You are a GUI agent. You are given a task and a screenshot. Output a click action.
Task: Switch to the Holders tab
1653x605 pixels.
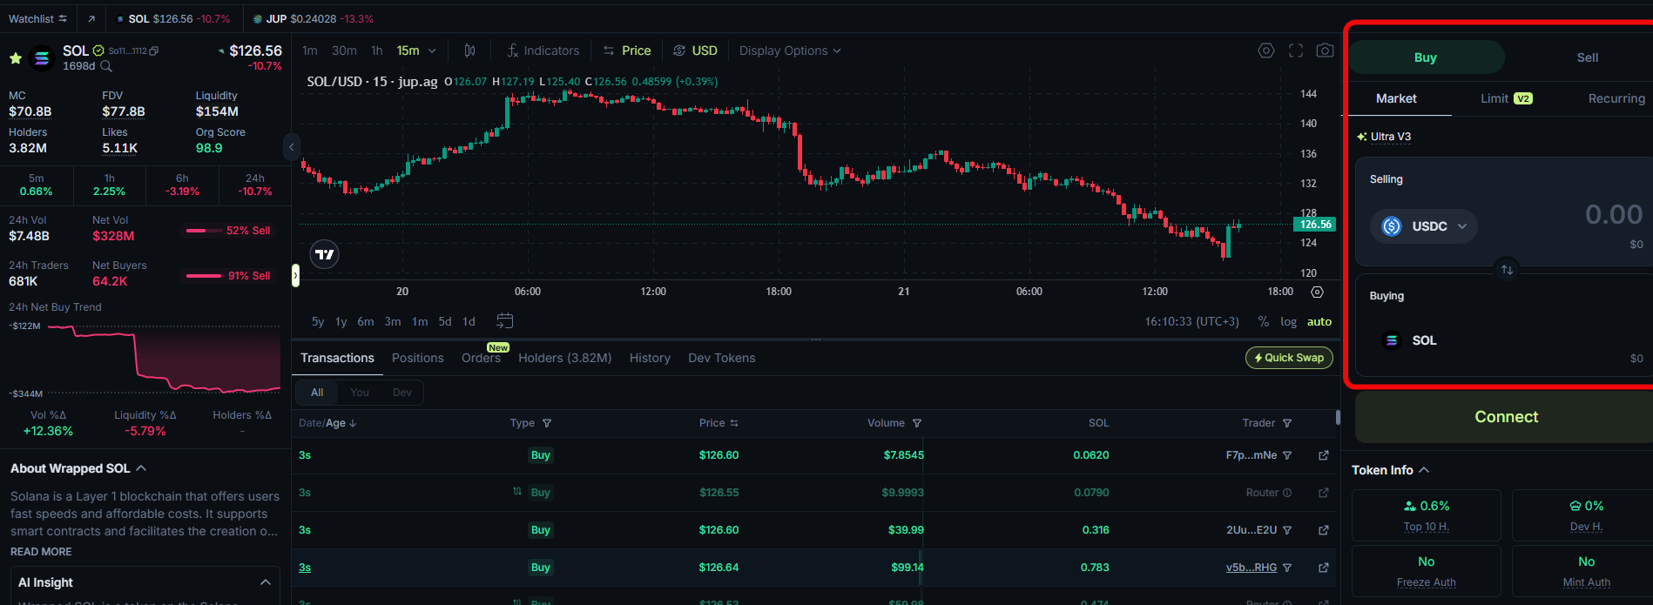pos(564,358)
